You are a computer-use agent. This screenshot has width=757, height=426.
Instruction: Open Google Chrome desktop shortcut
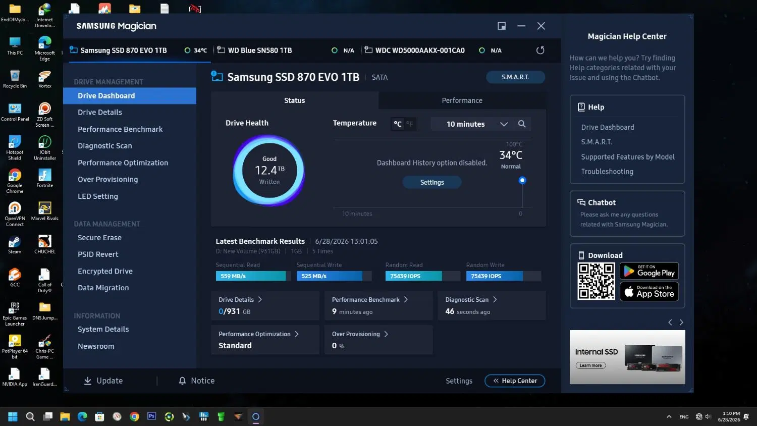coord(15,181)
